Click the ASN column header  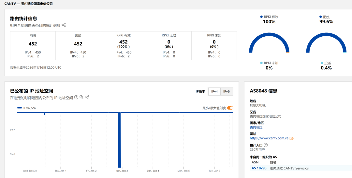(255, 162)
